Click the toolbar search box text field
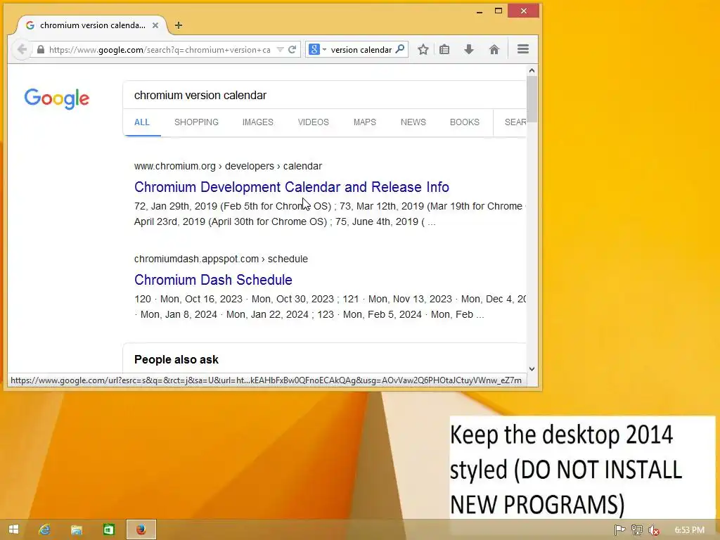The image size is (720, 540). click(361, 50)
